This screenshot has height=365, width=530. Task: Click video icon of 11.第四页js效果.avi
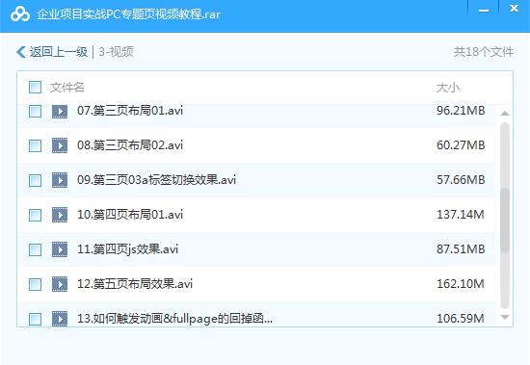click(60, 249)
